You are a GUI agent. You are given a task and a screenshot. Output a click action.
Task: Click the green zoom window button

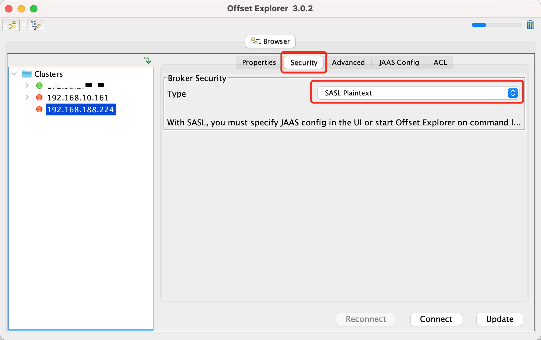(x=34, y=9)
